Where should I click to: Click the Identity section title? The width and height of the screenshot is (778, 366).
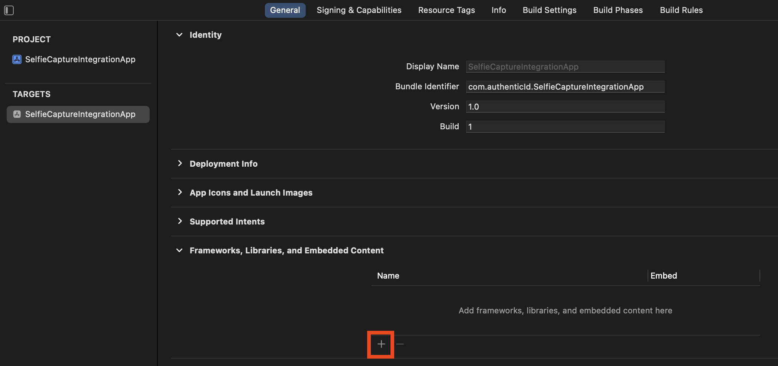click(x=206, y=35)
